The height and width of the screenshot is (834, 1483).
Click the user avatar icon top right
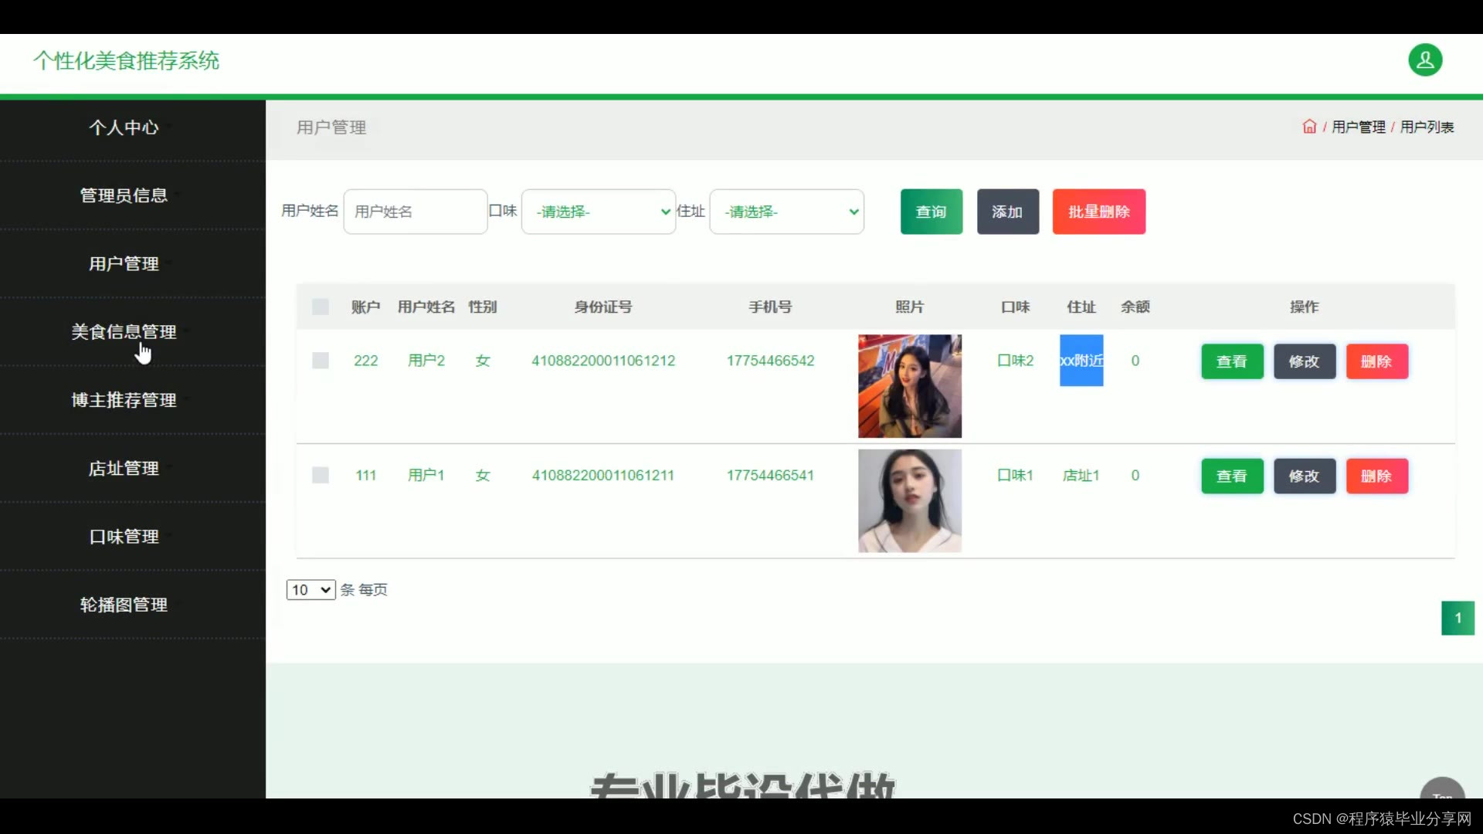point(1425,60)
